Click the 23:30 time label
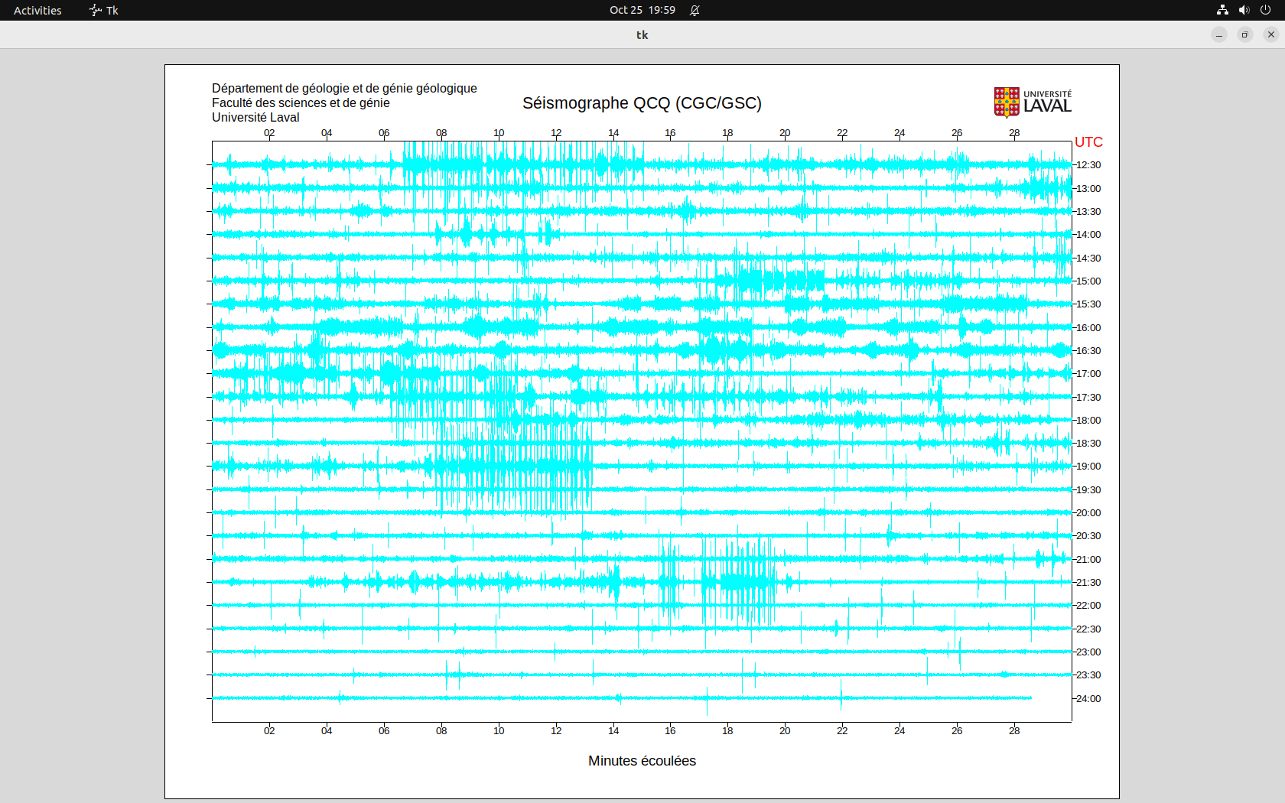Image resolution: width=1285 pixels, height=803 pixels. 1088,675
